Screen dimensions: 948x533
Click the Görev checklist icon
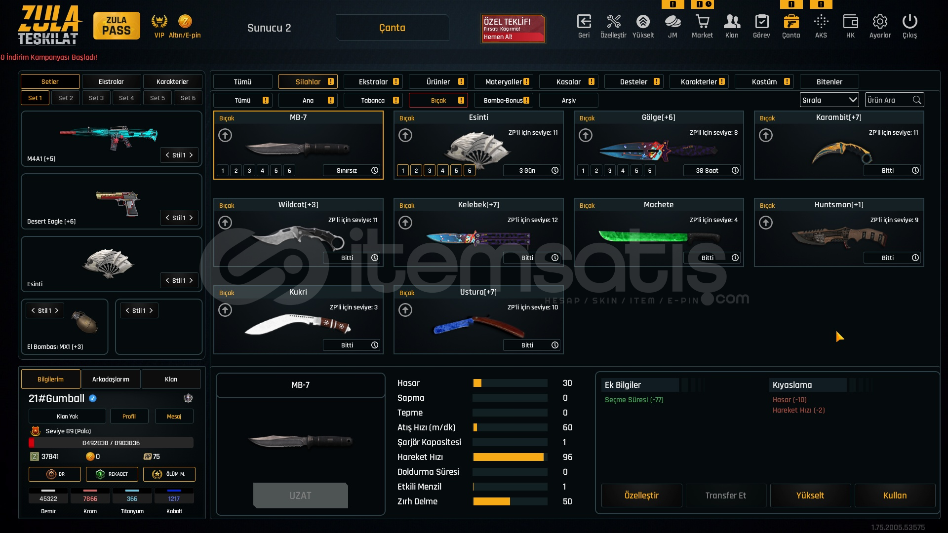point(761,22)
